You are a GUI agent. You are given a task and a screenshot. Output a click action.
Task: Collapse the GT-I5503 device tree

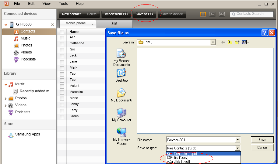point(6,25)
